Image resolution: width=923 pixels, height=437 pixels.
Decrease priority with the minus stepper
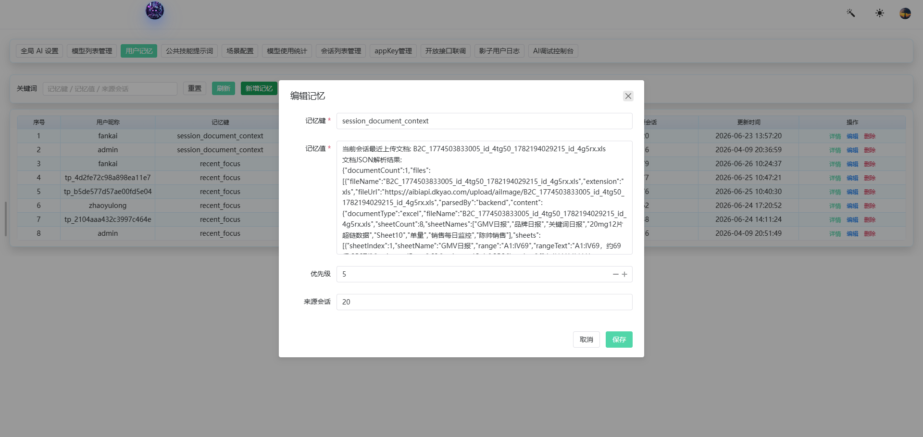(x=615, y=274)
